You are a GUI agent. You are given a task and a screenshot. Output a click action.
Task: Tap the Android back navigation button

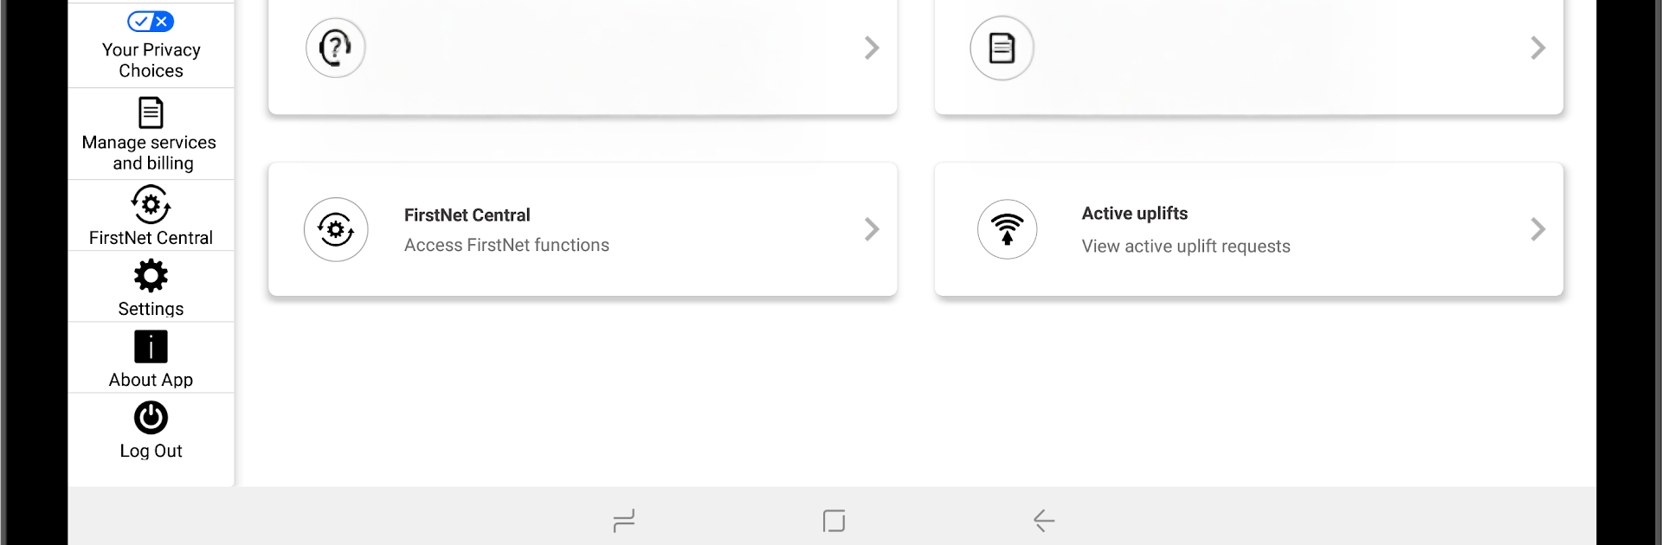pos(1044,520)
